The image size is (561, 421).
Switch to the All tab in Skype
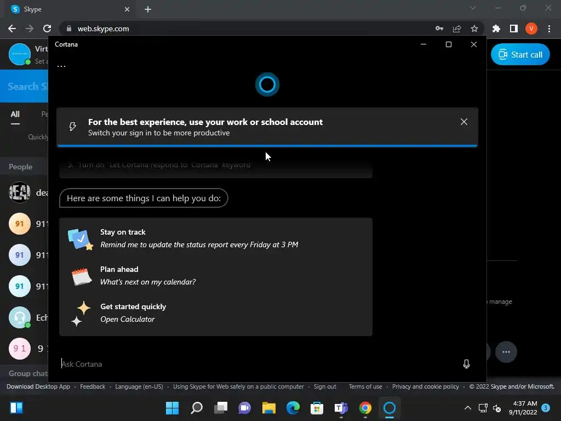[15, 115]
